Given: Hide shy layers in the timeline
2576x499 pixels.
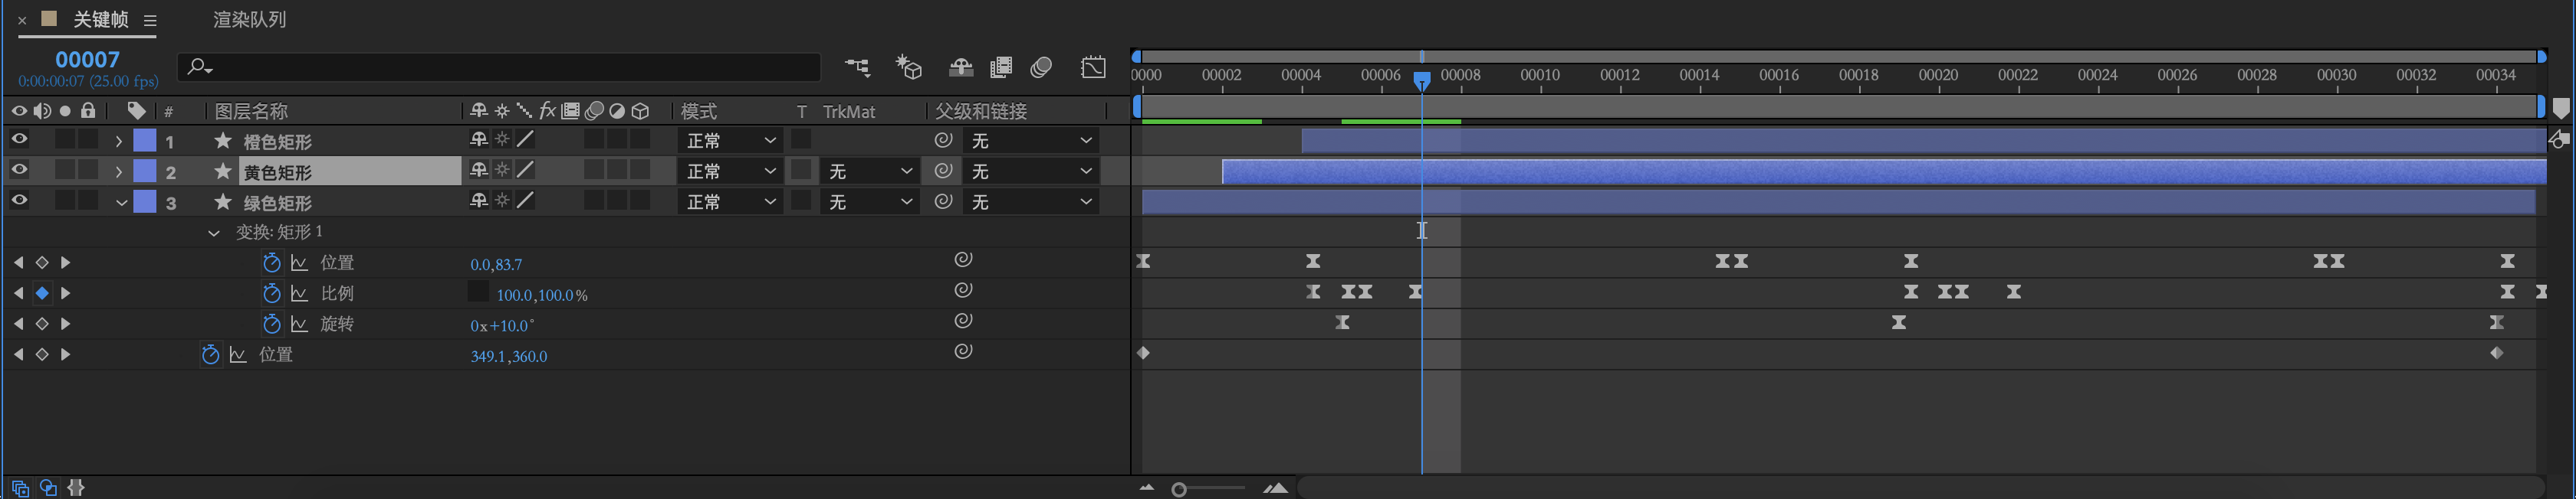Looking at the screenshot, I should click(x=961, y=68).
